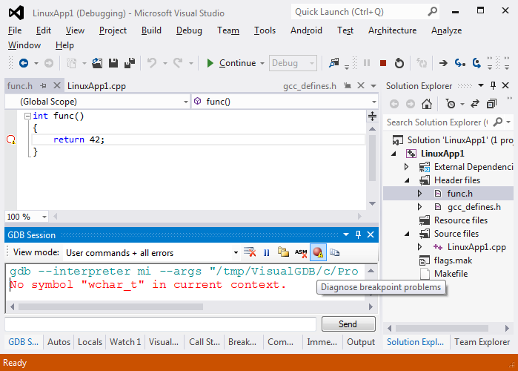
Task: Open the Debug configuration combo box
Action: (x=293, y=63)
